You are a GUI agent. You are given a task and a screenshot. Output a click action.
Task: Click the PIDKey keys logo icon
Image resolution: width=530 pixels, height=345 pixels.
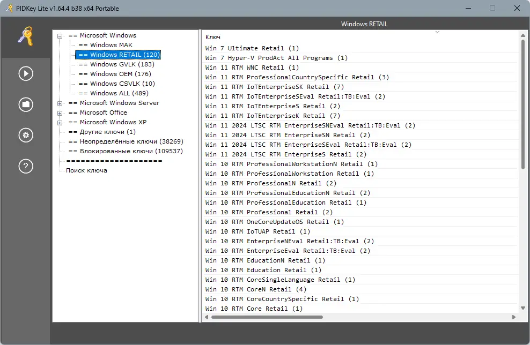[x=26, y=36]
